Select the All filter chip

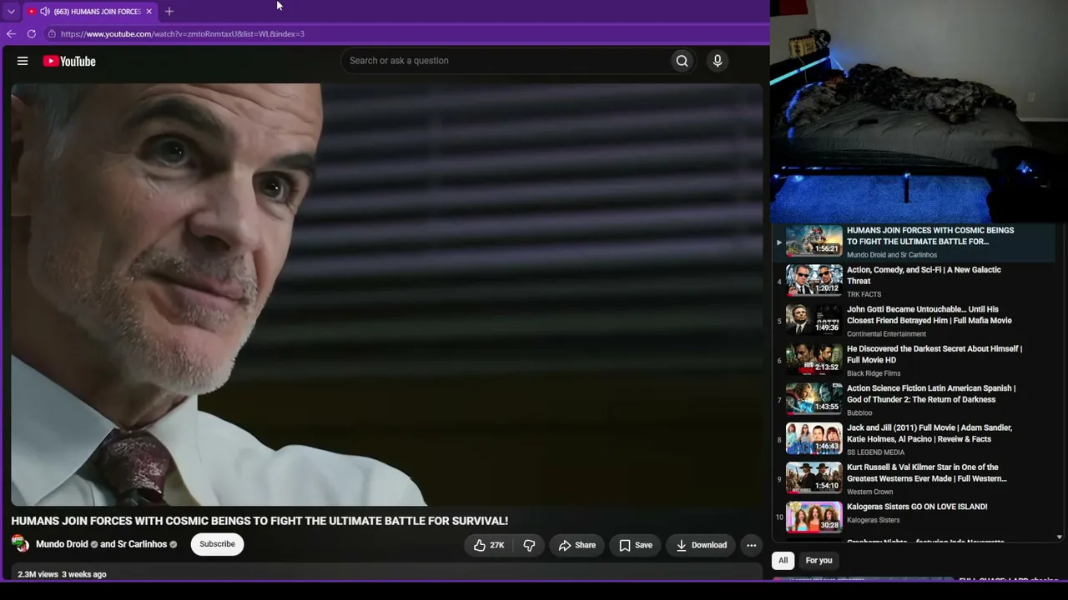(783, 560)
